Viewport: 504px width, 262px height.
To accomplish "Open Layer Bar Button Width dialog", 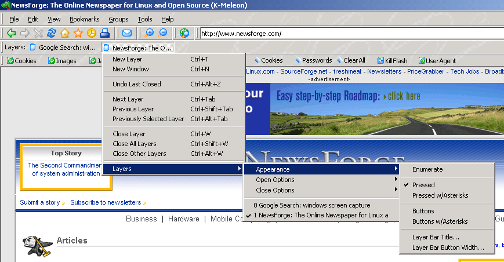I will pos(447,248).
